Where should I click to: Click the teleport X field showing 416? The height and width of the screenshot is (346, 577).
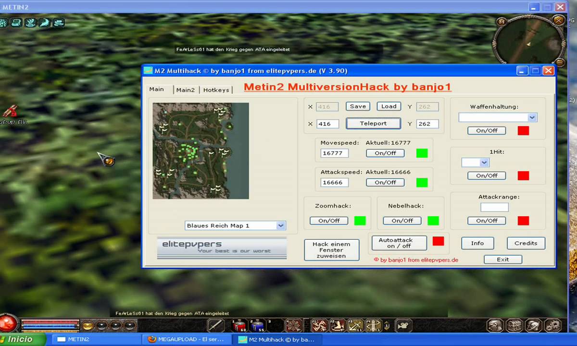[x=327, y=124]
